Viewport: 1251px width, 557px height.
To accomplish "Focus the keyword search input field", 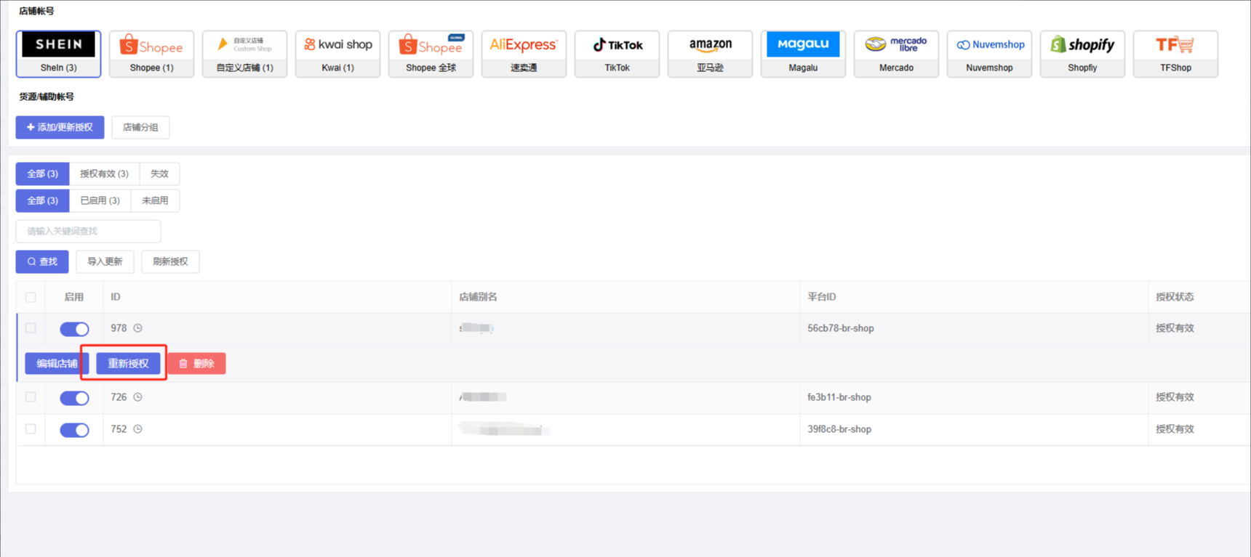I will [88, 231].
